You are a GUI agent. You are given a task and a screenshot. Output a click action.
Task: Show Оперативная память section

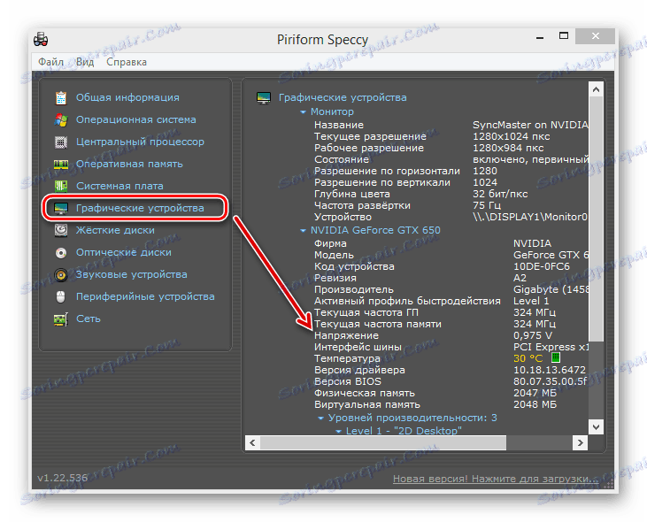pos(129,164)
